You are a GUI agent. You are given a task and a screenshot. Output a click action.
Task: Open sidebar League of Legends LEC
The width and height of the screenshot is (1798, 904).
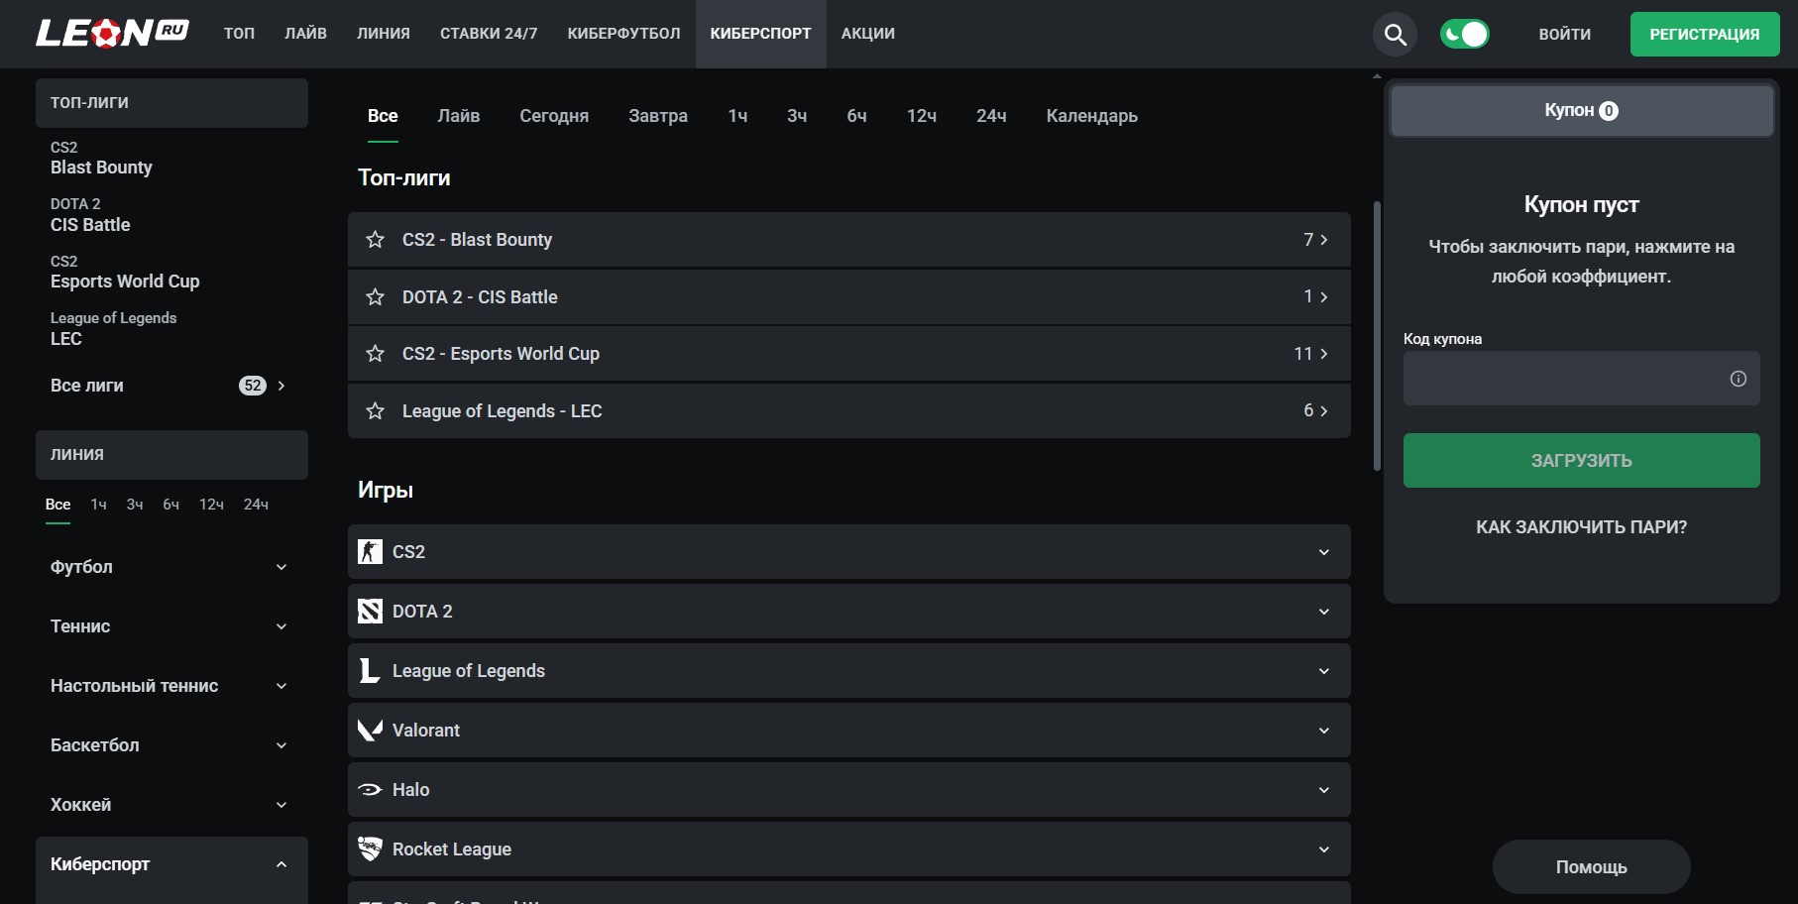[x=113, y=328]
